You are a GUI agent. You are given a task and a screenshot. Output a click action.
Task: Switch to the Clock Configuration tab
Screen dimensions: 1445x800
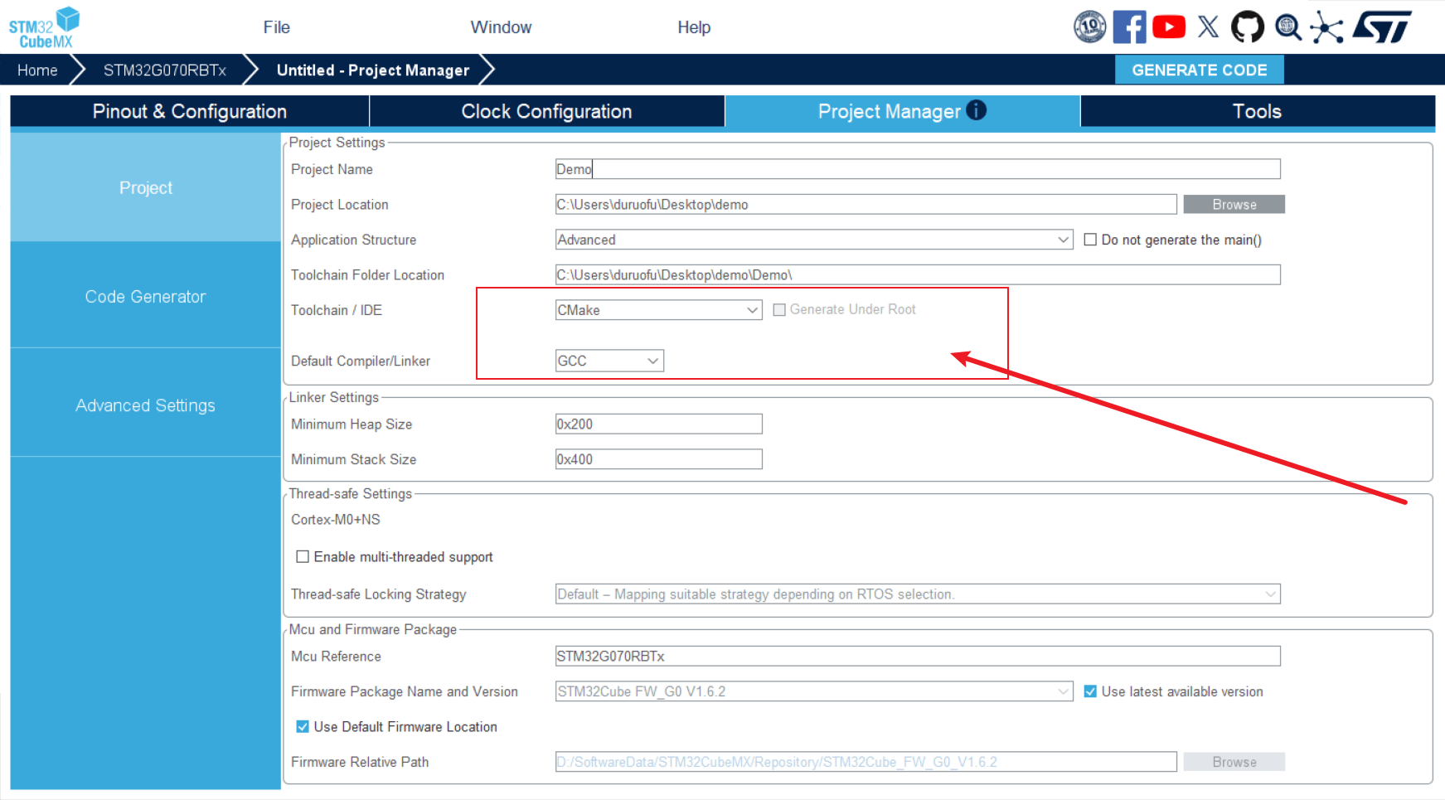point(546,111)
